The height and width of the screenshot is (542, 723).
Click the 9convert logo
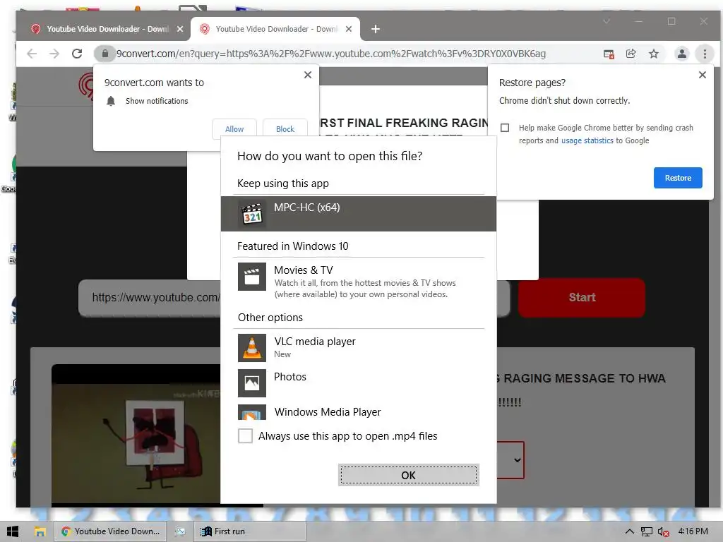86,85
